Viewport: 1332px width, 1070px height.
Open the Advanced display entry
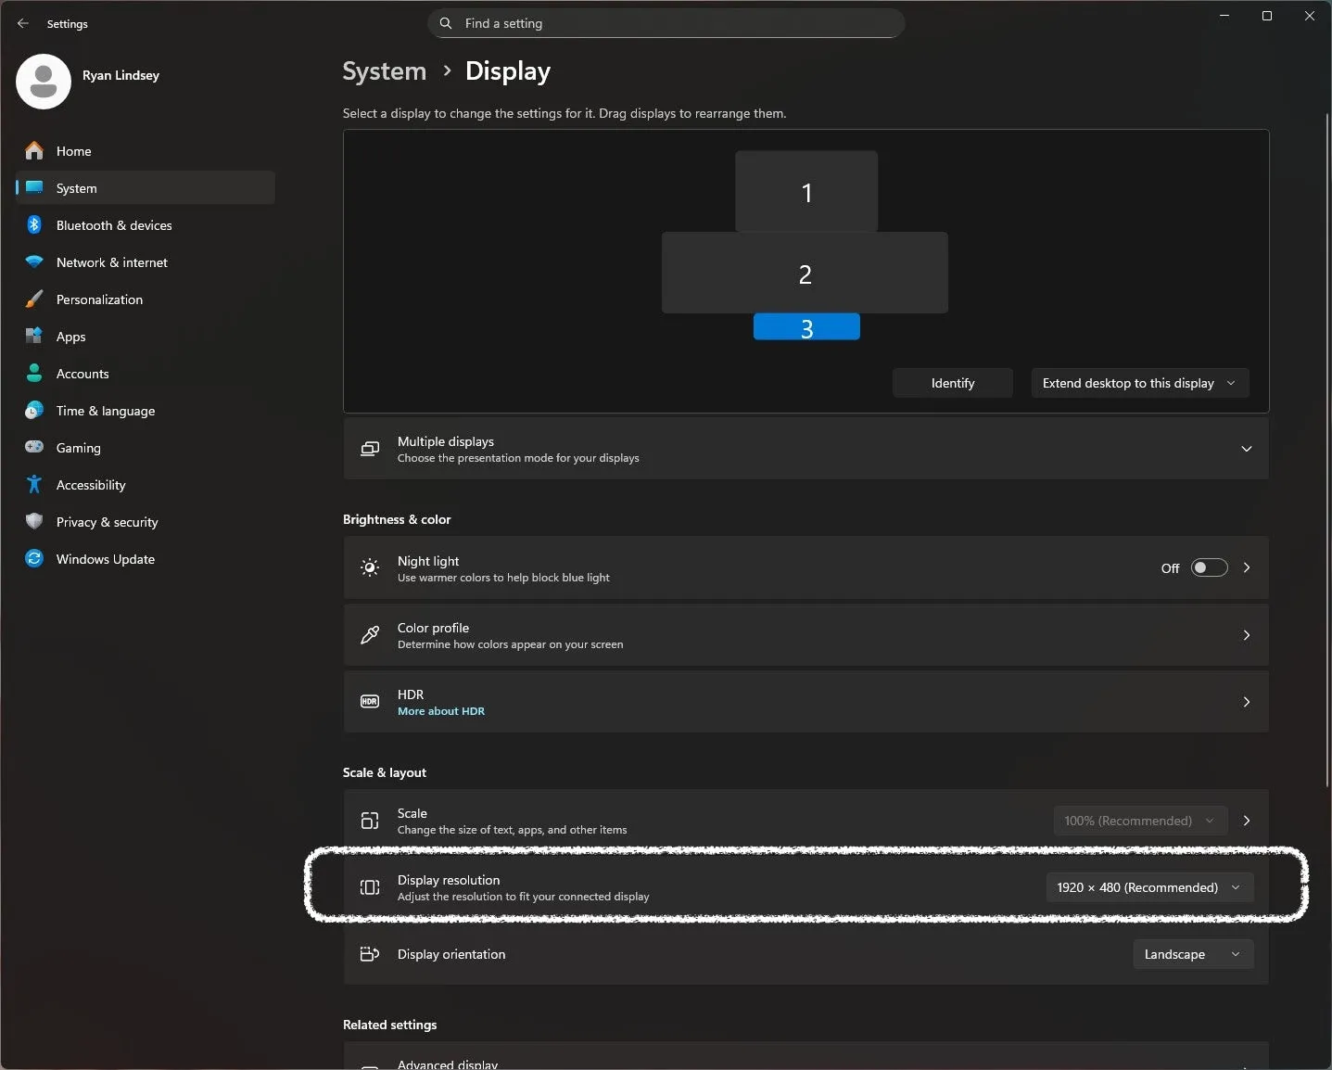(x=806, y=1056)
